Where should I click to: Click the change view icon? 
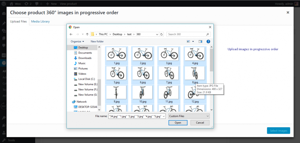click(188, 42)
